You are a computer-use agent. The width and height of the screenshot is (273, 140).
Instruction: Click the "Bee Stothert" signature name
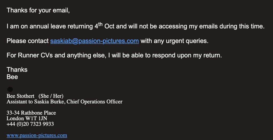pyautogui.click(x=21, y=96)
